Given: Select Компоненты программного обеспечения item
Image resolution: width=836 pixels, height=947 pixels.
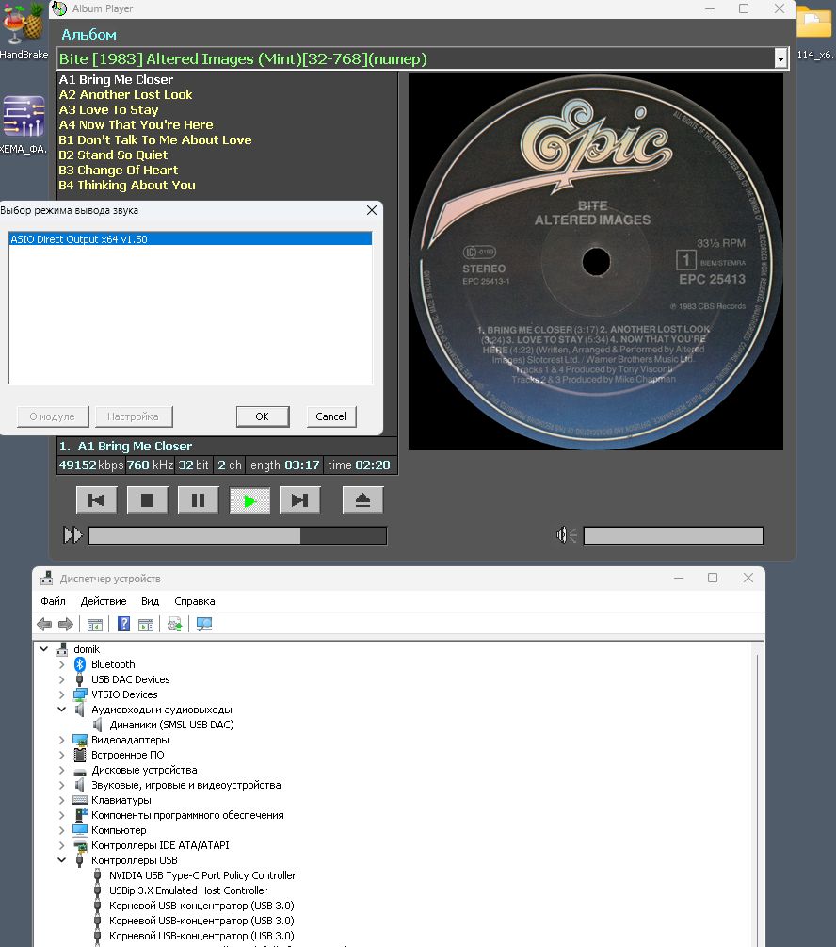Looking at the screenshot, I should (187, 815).
